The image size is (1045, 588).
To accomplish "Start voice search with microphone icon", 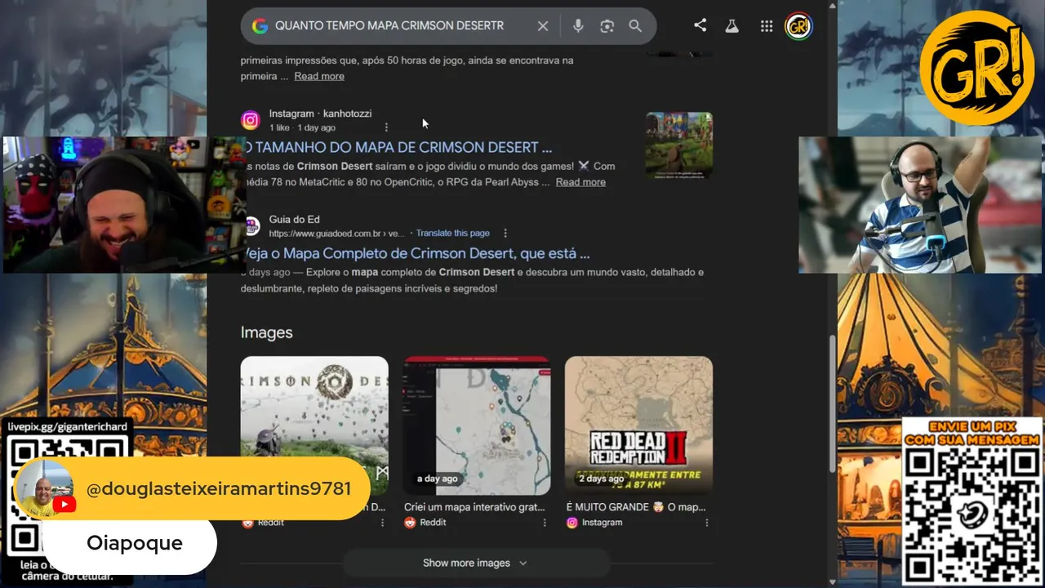I will tap(578, 26).
